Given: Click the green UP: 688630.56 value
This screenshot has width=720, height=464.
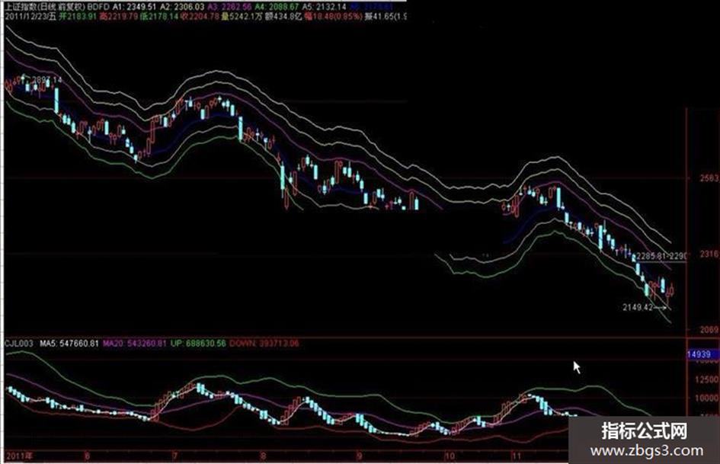Looking at the screenshot, I should point(198,343).
